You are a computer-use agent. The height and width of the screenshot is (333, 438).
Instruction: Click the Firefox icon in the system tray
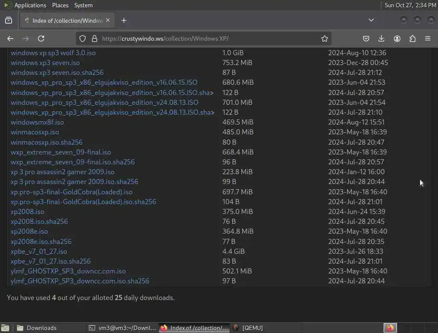(x=390, y=328)
